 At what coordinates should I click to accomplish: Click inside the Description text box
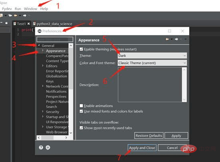pyautogui.click(x=150, y=84)
